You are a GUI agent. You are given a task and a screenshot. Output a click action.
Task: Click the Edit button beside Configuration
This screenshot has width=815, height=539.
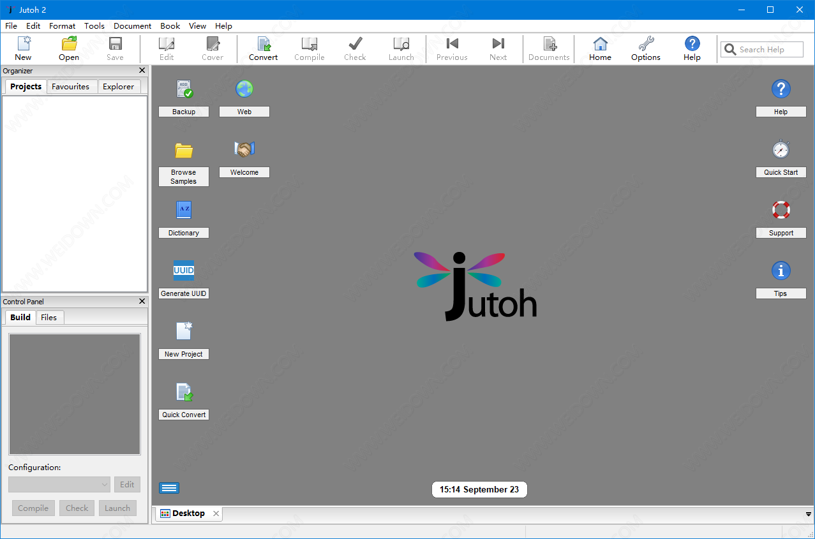point(128,485)
